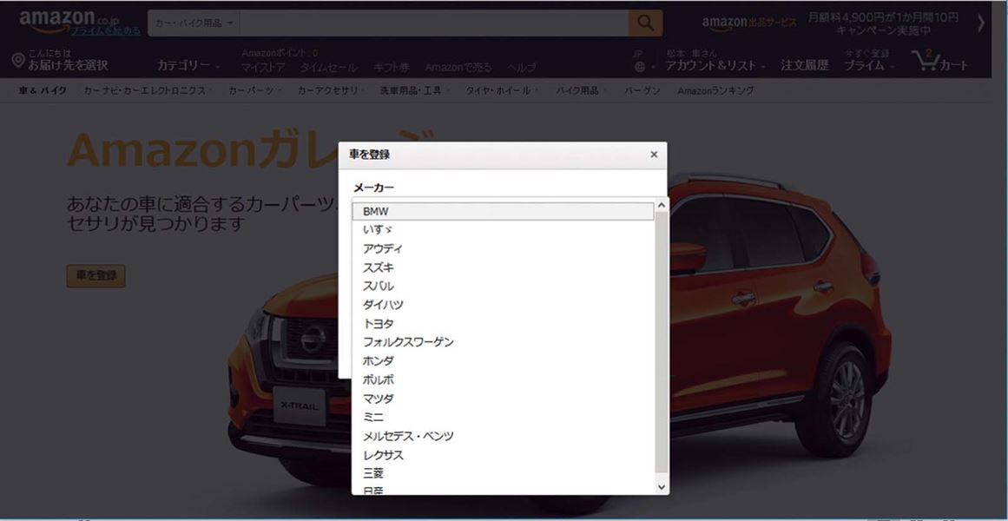The height and width of the screenshot is (521, 1008).
Task: Expand the カーパーツ submenu
Action: pos(254,90)
